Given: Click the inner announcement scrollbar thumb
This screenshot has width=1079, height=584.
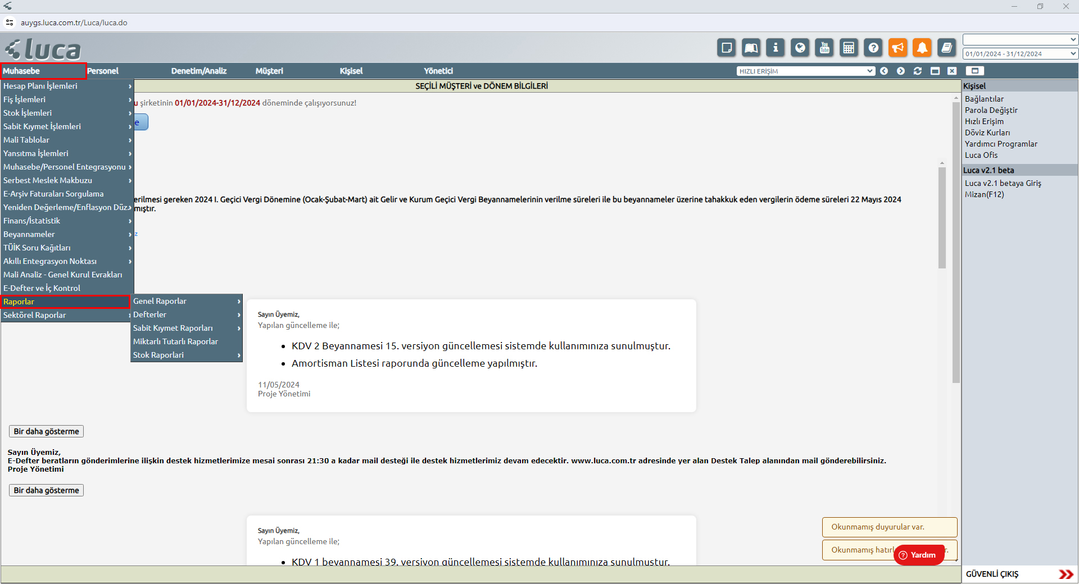Looking at the screenshot, I should [942, 218].
